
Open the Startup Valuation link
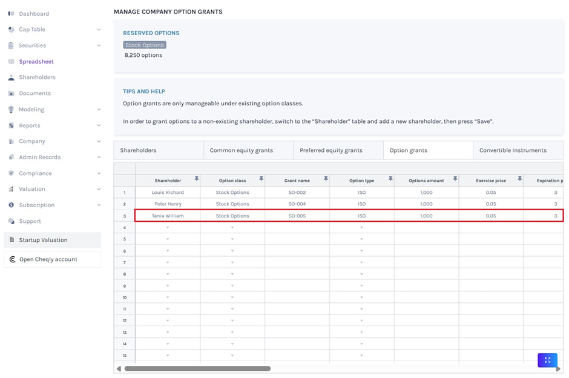(43, 240)
